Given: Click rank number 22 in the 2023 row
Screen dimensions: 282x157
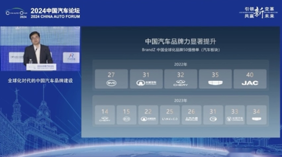Looking at the screenshot, I should (148, 112).
